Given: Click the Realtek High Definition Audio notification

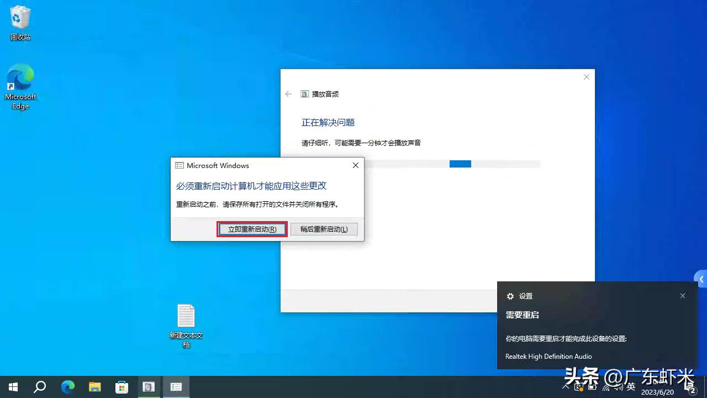Looking at the screenshot, I should pos(548,357).
